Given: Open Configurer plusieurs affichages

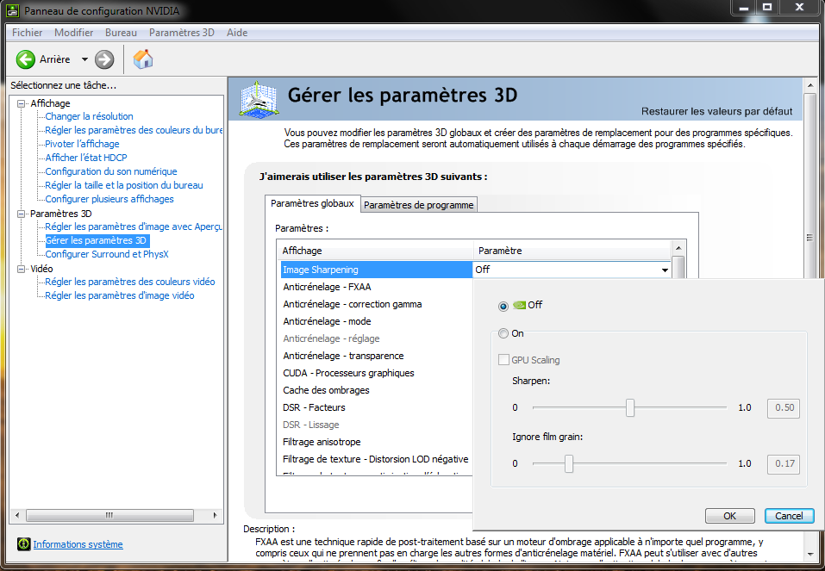Looking at the screenshot, I should (109, 199).
